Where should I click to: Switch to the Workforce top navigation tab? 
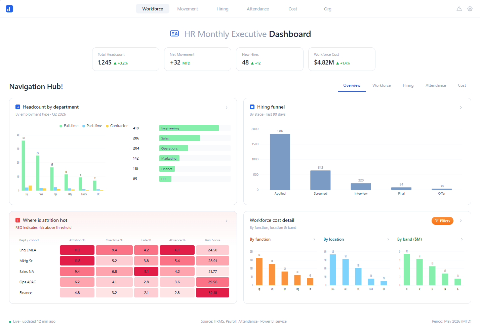coord(153,9)
